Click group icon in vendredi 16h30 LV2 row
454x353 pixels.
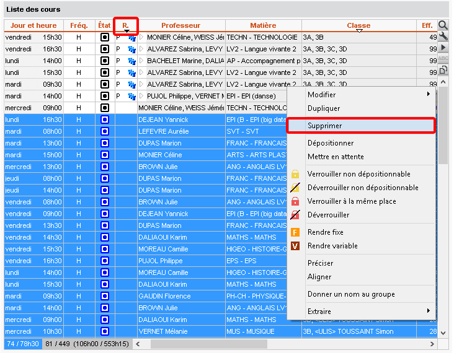pyautogui.click(x=131, y=50)
